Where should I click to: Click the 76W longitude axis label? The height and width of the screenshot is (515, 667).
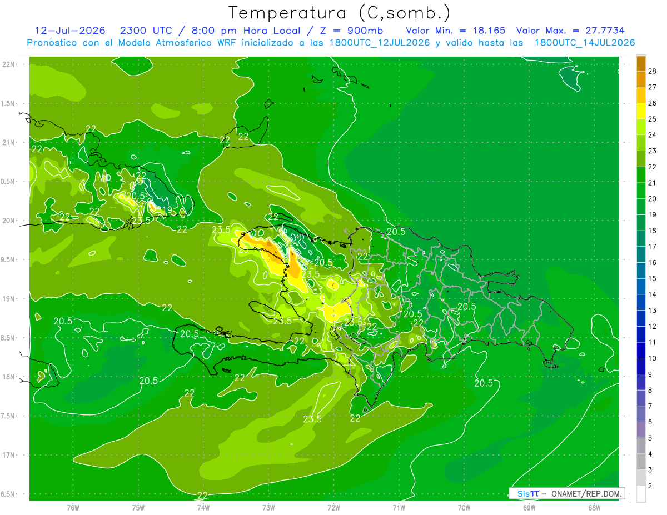(73, 507)
